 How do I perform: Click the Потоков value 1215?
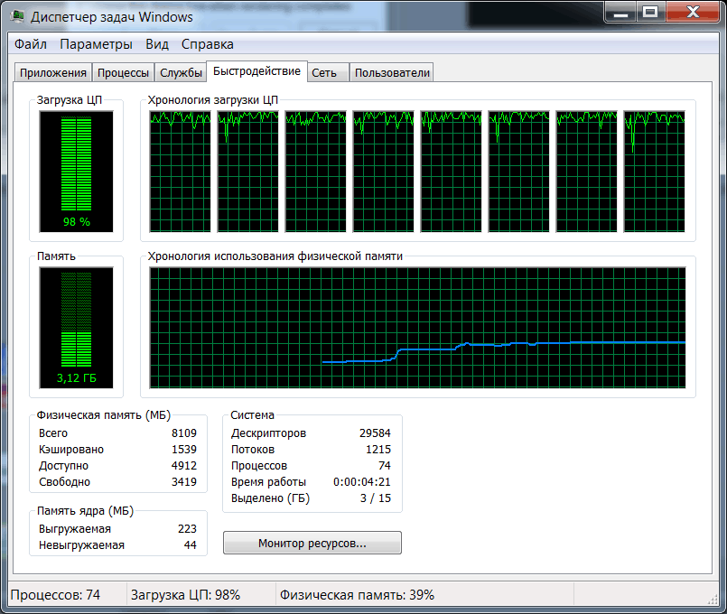tap(378, 450)
